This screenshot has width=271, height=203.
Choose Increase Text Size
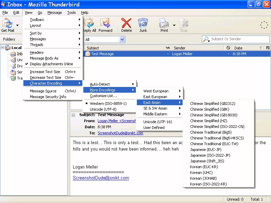tap(53, 72)
